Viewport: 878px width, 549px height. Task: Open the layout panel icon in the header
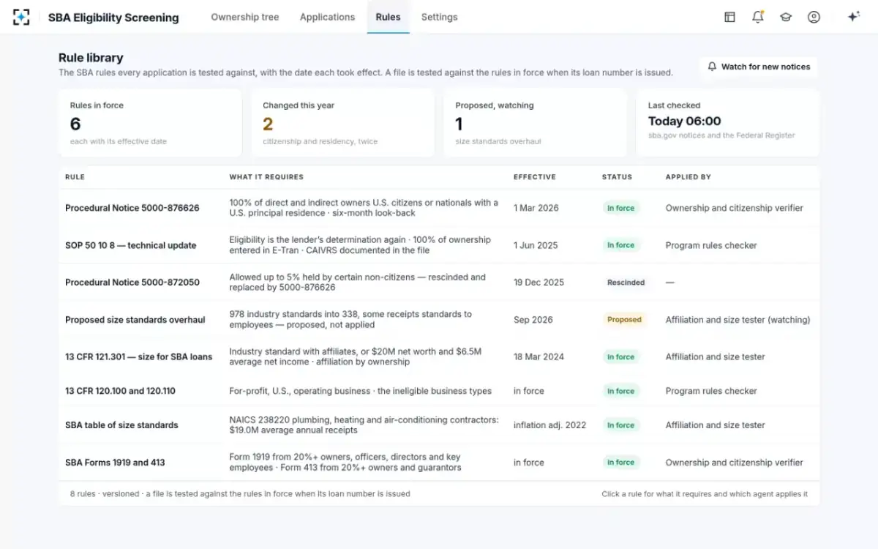tap(729, 17)
